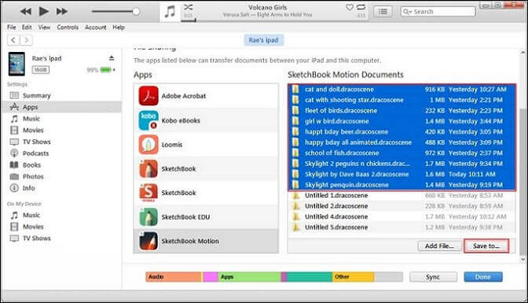This screenshot has width=528, height=303.
Task: Click the blue Done button
Action: pyautogui.click(x=483, y=277)
